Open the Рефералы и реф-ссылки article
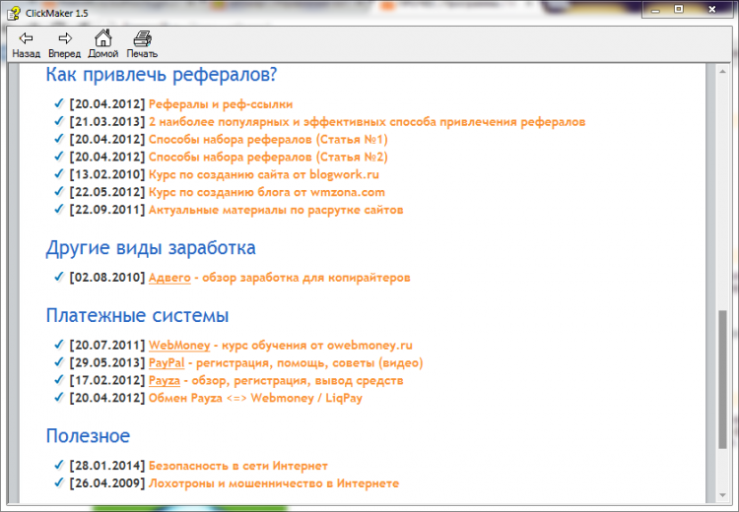The image size is (739, 512). click(221, 104)
